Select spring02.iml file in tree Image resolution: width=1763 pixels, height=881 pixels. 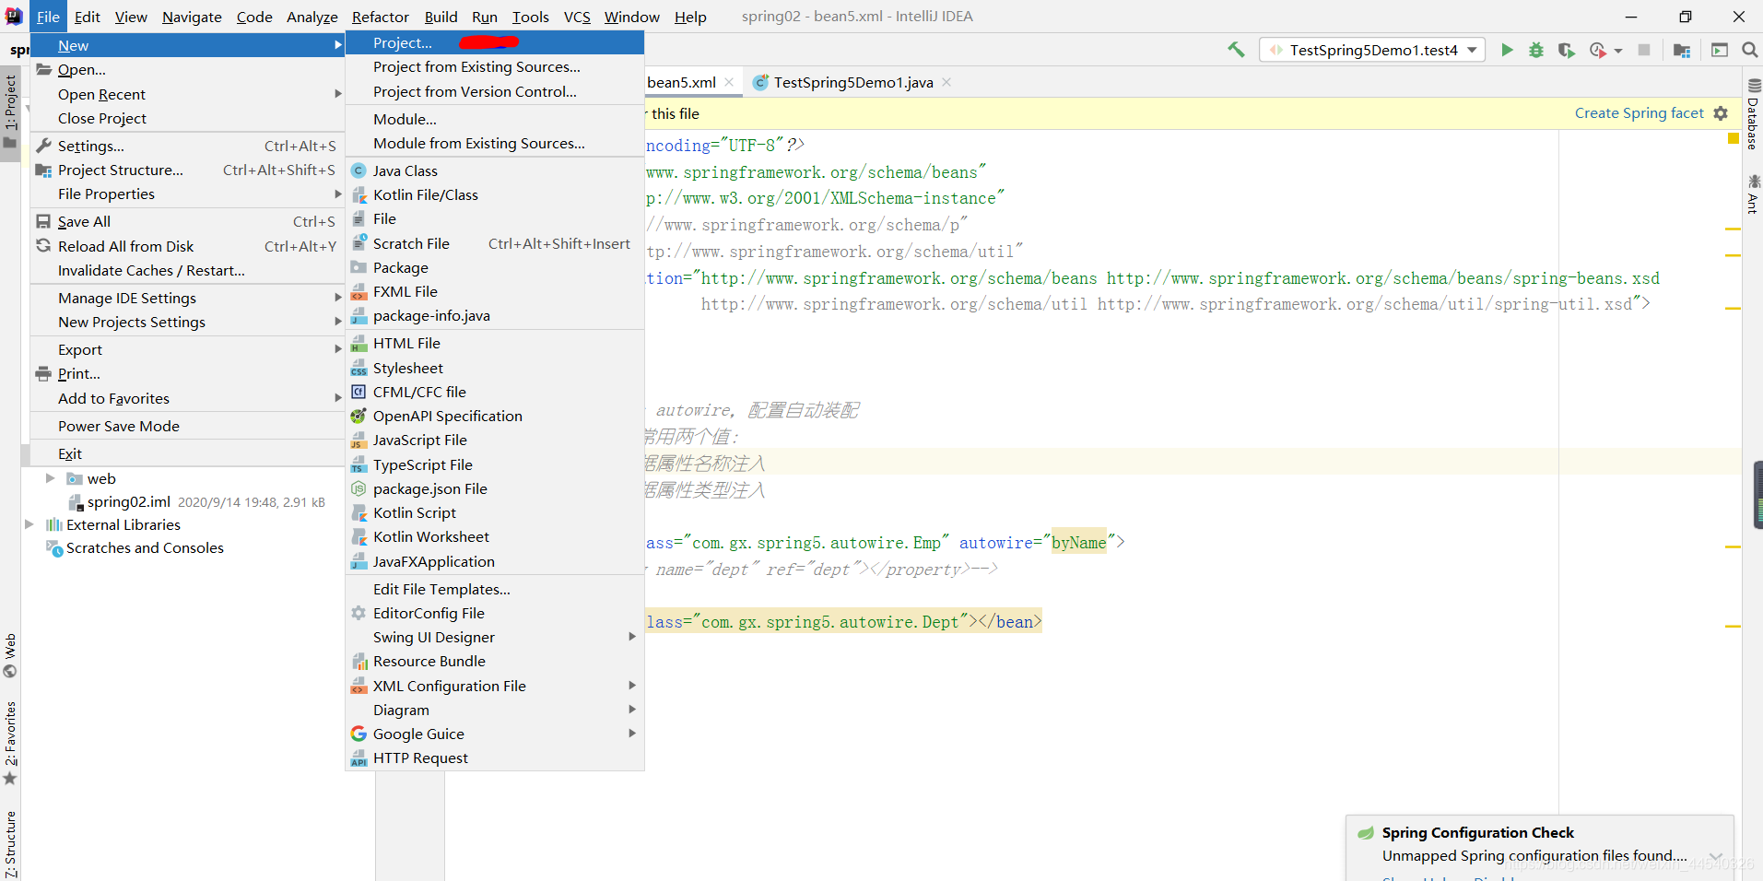[x=128, y=501]
